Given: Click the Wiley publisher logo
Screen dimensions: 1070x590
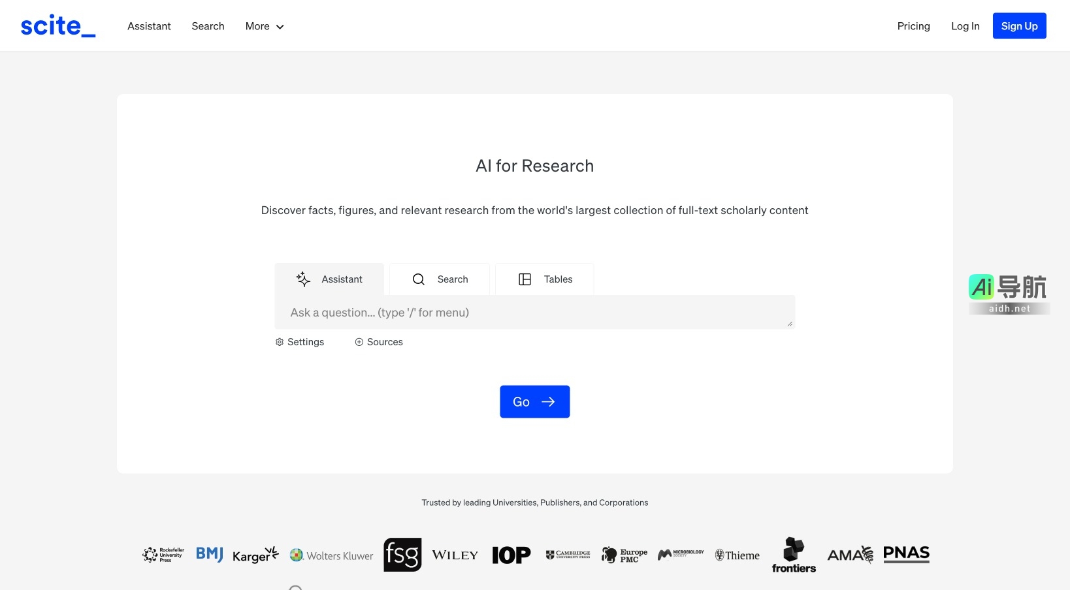Looking at the screenshot, I should tap(455, 555).
